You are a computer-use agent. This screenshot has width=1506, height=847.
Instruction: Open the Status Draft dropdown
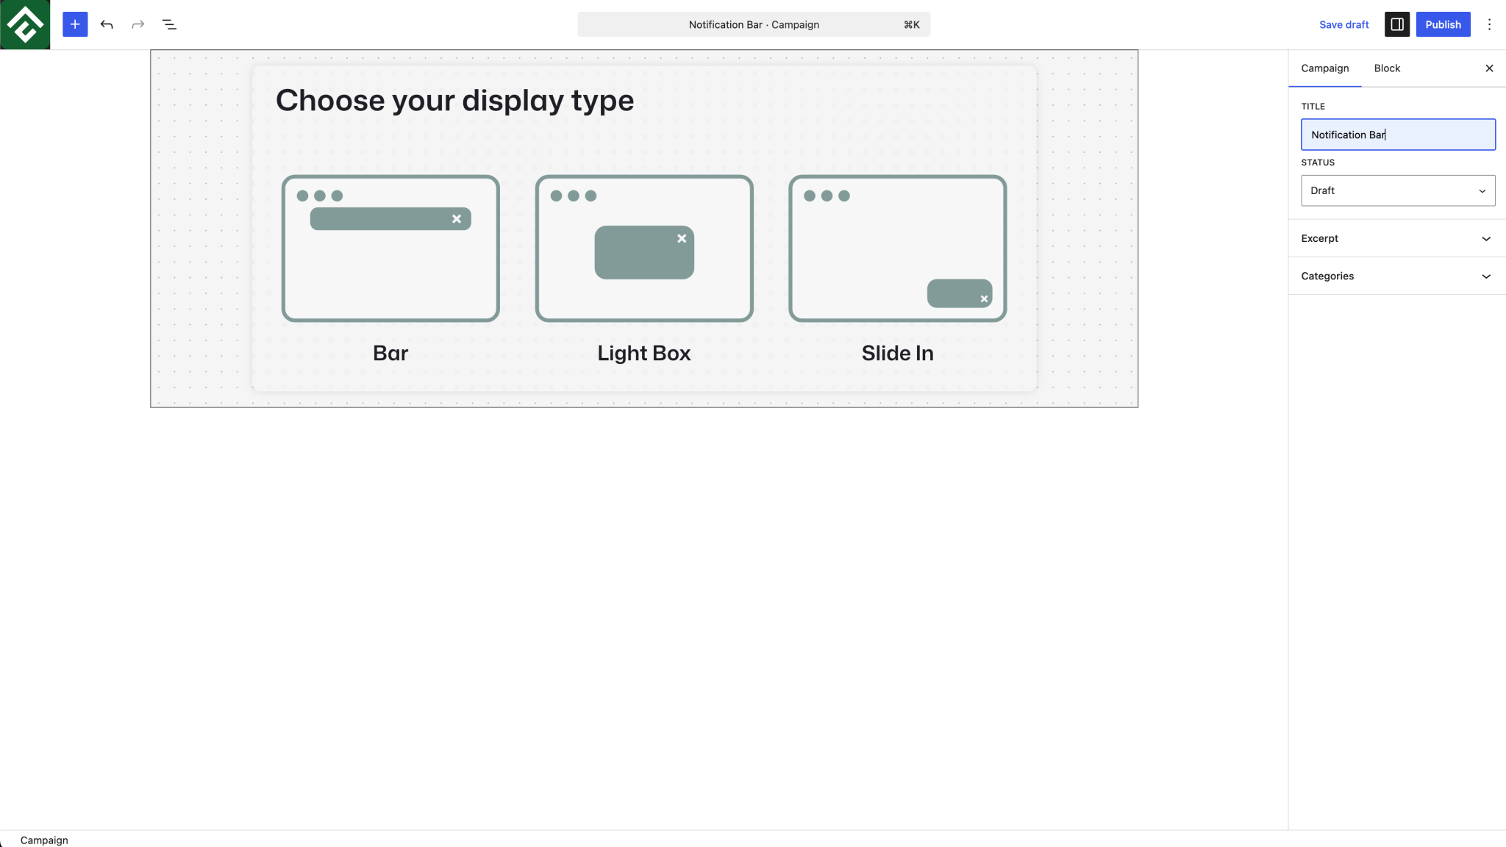pyautogui.click(x=1398, y=190)
